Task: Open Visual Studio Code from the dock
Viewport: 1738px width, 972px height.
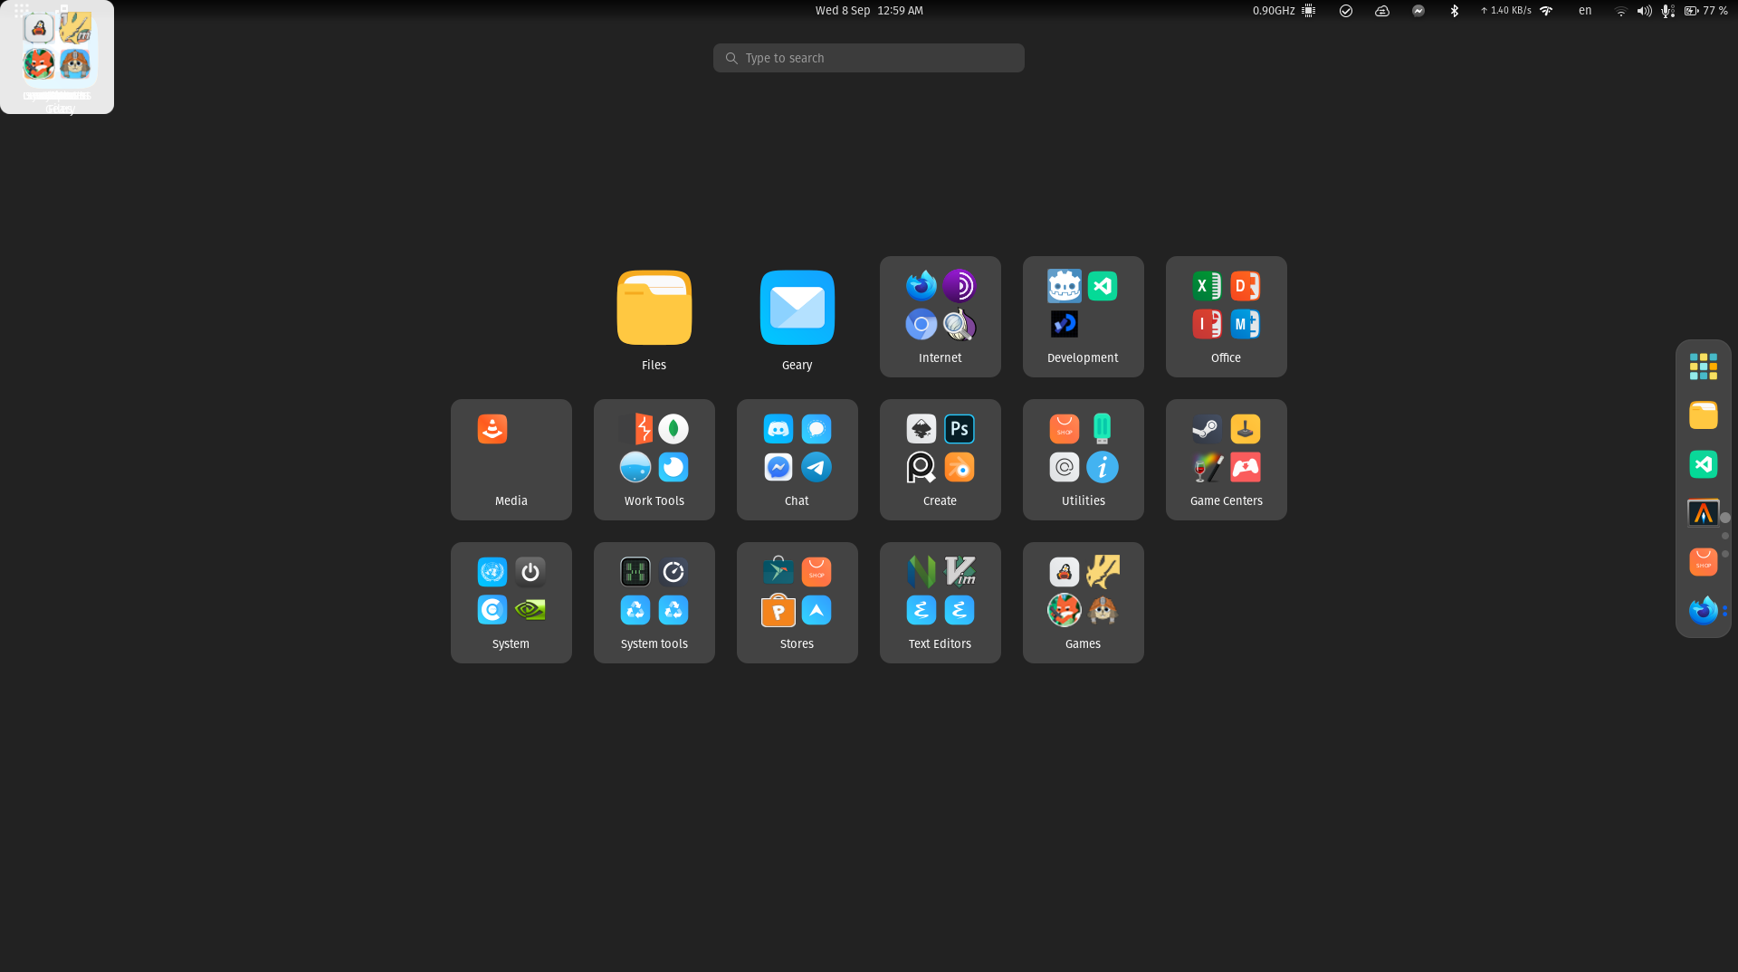Action: pyautogui.click(x=1704, y=464)
